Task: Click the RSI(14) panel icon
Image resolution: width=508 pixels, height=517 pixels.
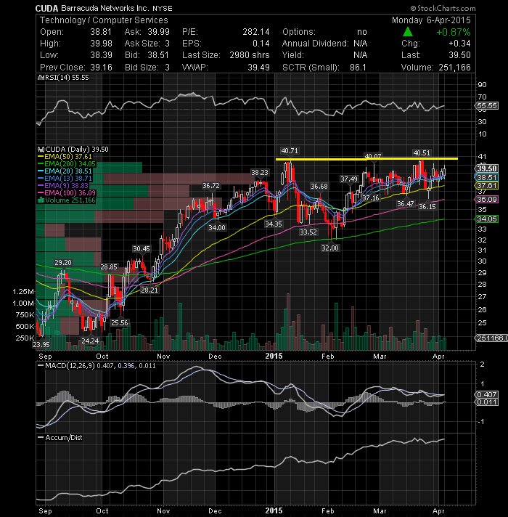Action: [x=41, y=78]
